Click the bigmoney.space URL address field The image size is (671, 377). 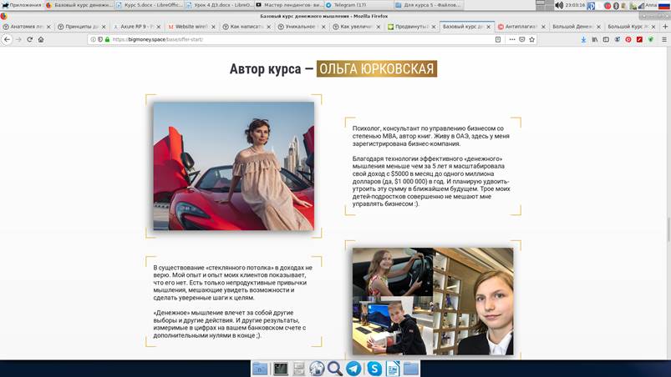(292, 39)
